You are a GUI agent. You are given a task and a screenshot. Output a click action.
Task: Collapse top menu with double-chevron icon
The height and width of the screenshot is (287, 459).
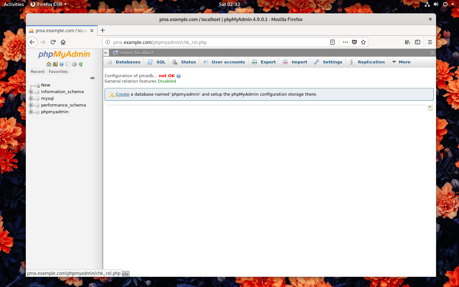[432, 53]
